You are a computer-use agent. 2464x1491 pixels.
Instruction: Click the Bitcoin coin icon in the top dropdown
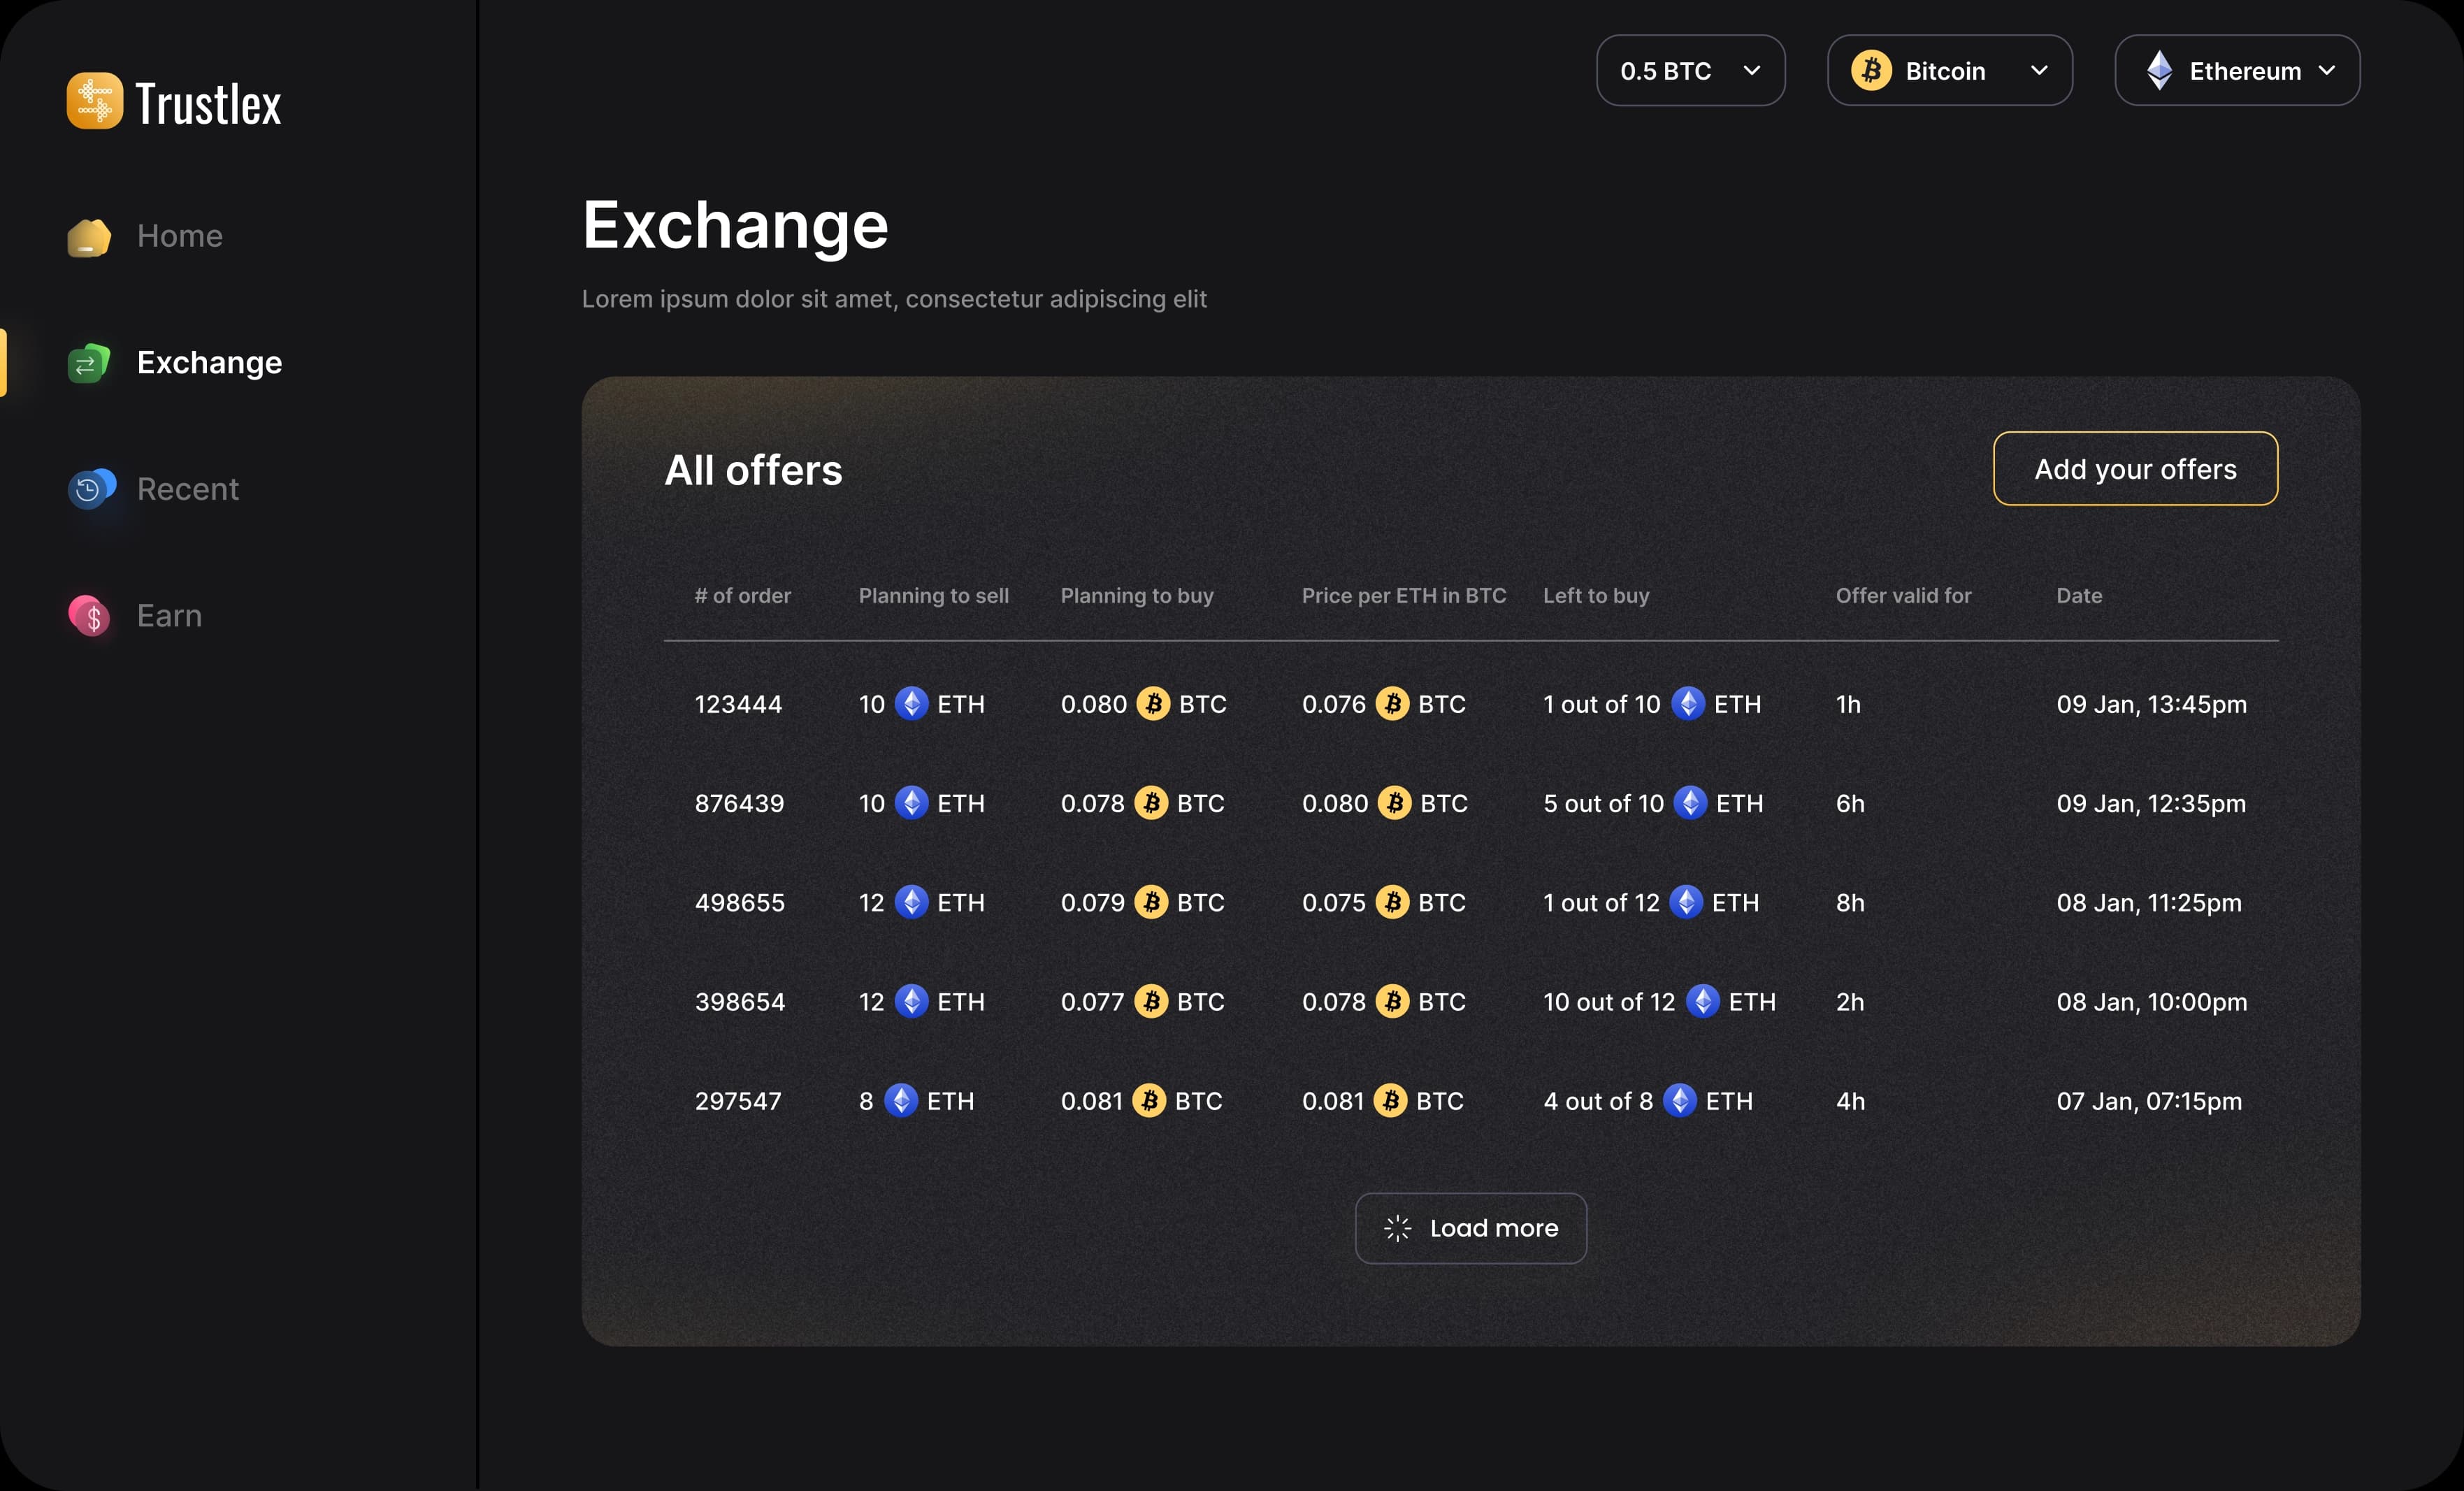(x=1871, y=71)
